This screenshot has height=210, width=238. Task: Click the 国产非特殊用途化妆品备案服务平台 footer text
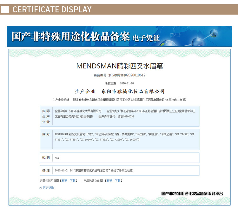click(192, 194)
